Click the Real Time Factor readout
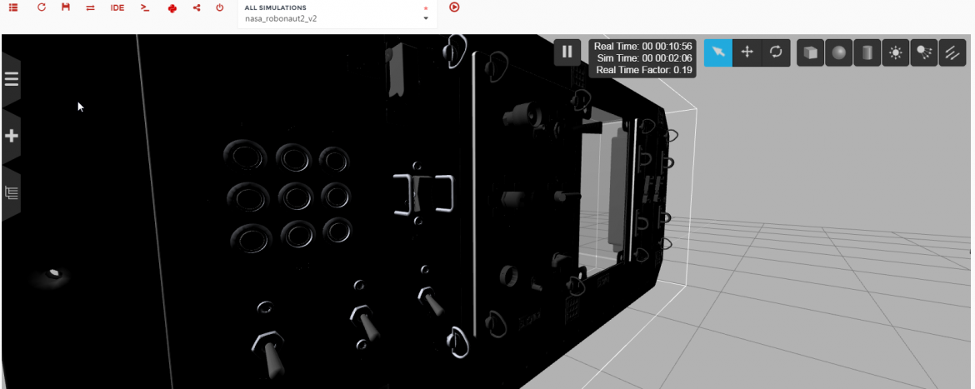Image resolution: width=975 pixels, height=389 pixels. (643, 70)
